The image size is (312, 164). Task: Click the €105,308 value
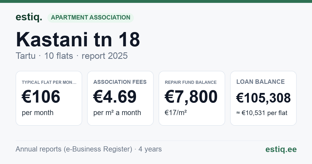pos(263,98)
